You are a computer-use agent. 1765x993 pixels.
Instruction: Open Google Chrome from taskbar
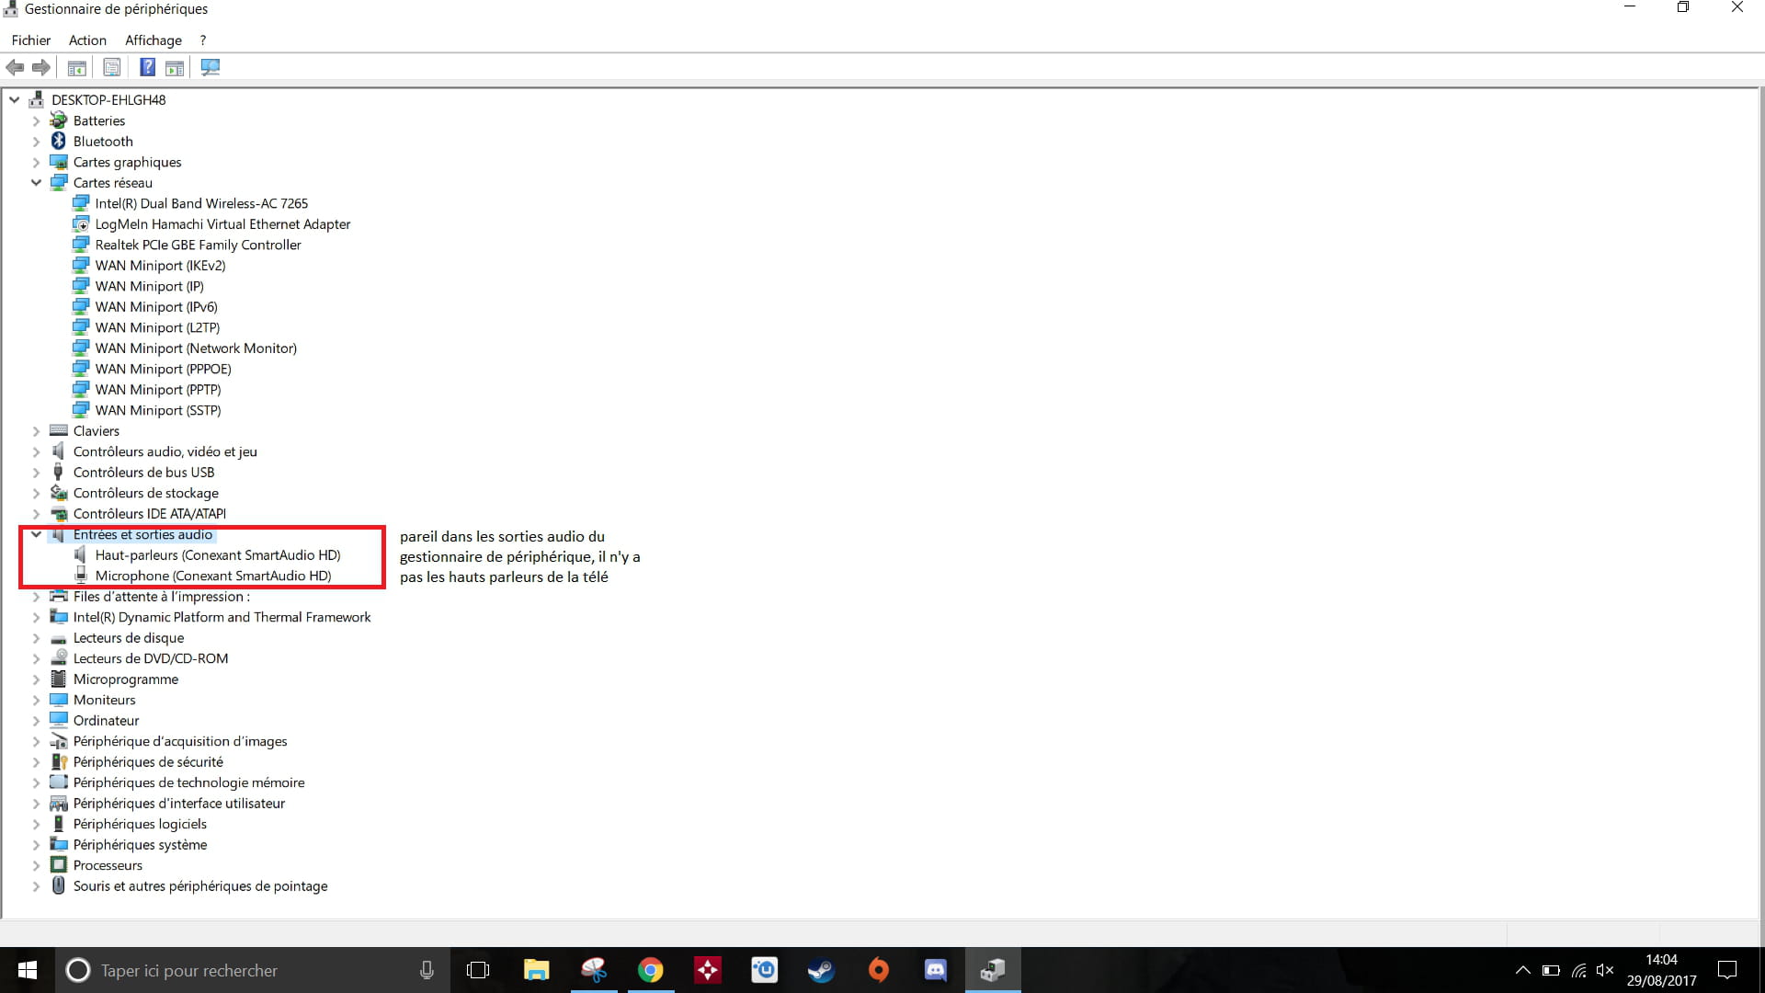pos(651,970)
